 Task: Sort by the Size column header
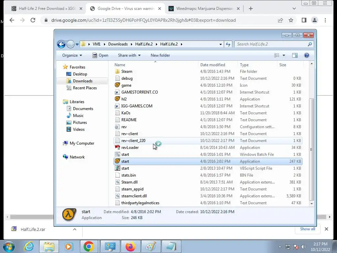[283, 65]
